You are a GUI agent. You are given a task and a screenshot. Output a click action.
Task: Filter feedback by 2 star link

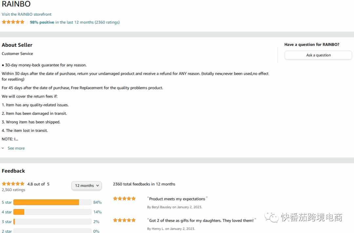(7, 231)
